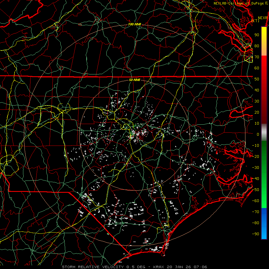Click the 50 NMI range ring label

point(134,80)
